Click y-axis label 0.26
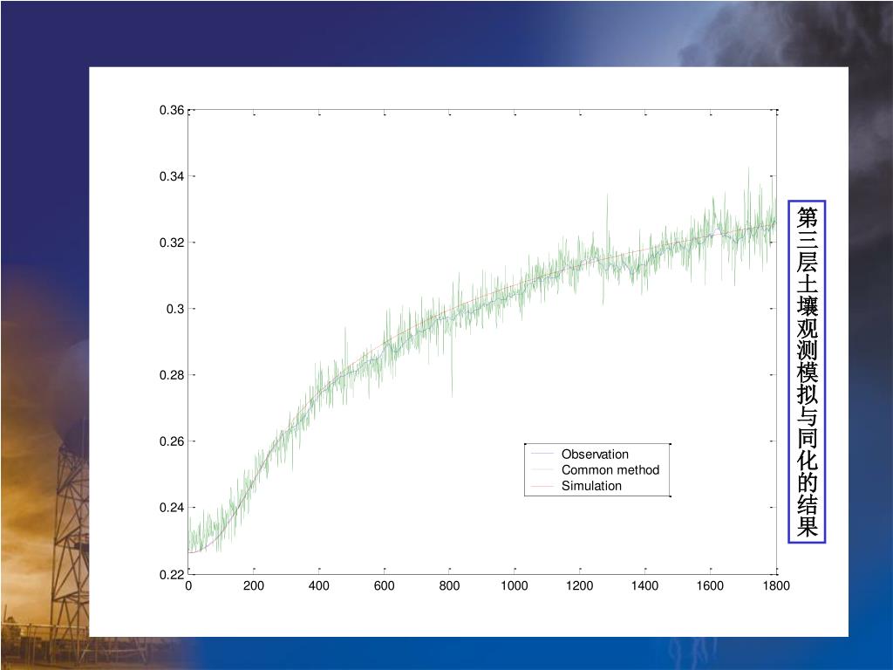893x670 pixels. (172, 441)
